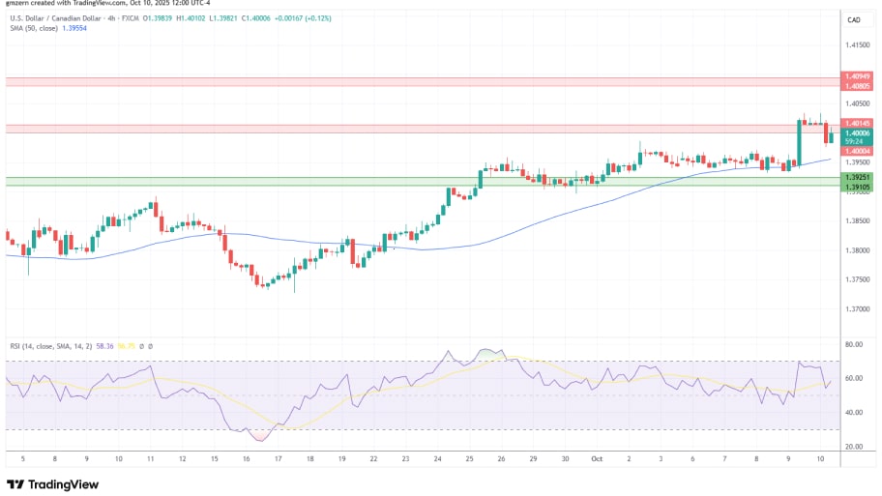Click the 1.41500 level on price scale
Screen dimensions: 882x496
pyautogui.click(x=858, y=45)
